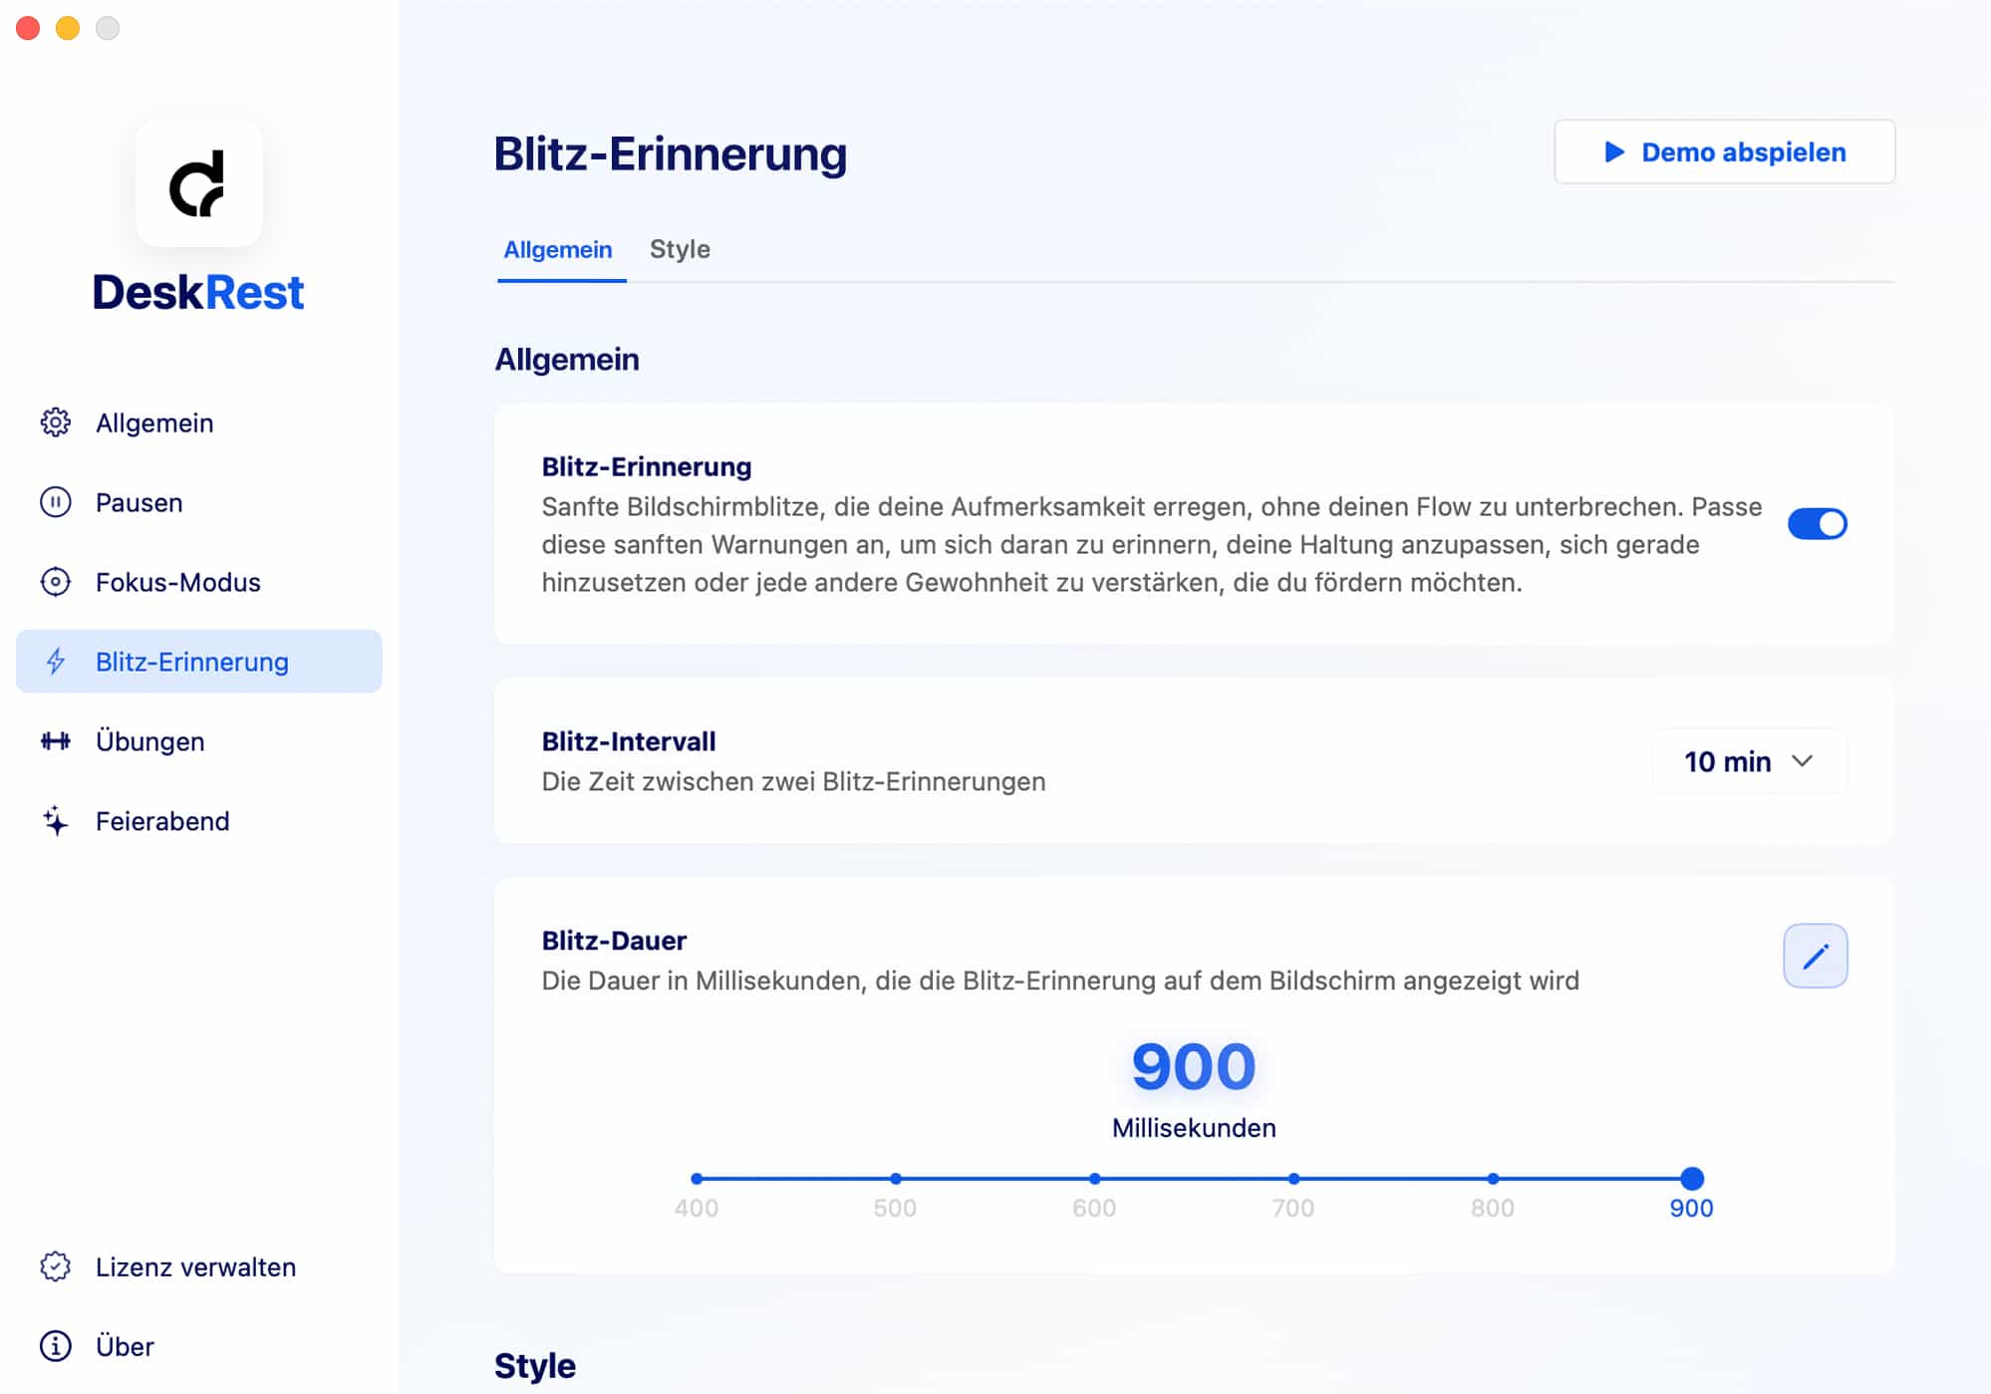This screenshot has width=1991, height=1394.
Task: Click the dumbbell icon for Übungen
Action: [x=56, y=741]
